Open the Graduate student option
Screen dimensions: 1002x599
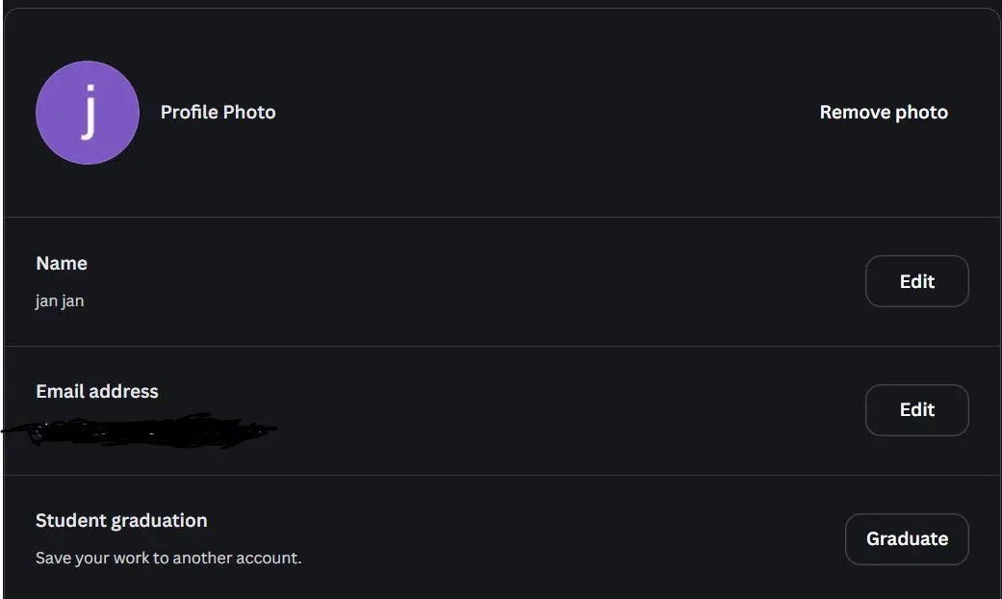point(907,539)
